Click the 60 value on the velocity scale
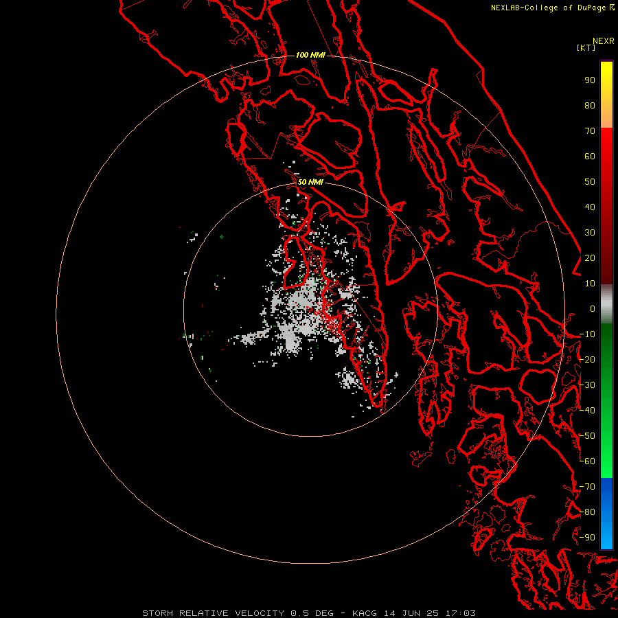This screenshot has width=618, height=618. [x=590, y=156]
